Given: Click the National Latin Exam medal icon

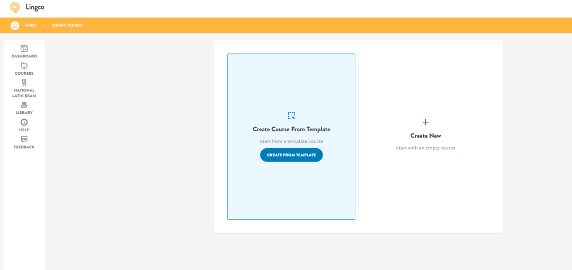Looking at the screenshot, I should click(24, 83).
